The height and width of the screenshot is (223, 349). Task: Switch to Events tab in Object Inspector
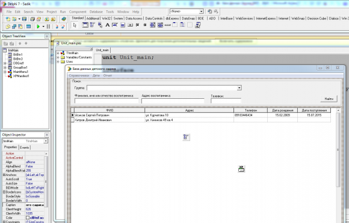tap(25, 148)
